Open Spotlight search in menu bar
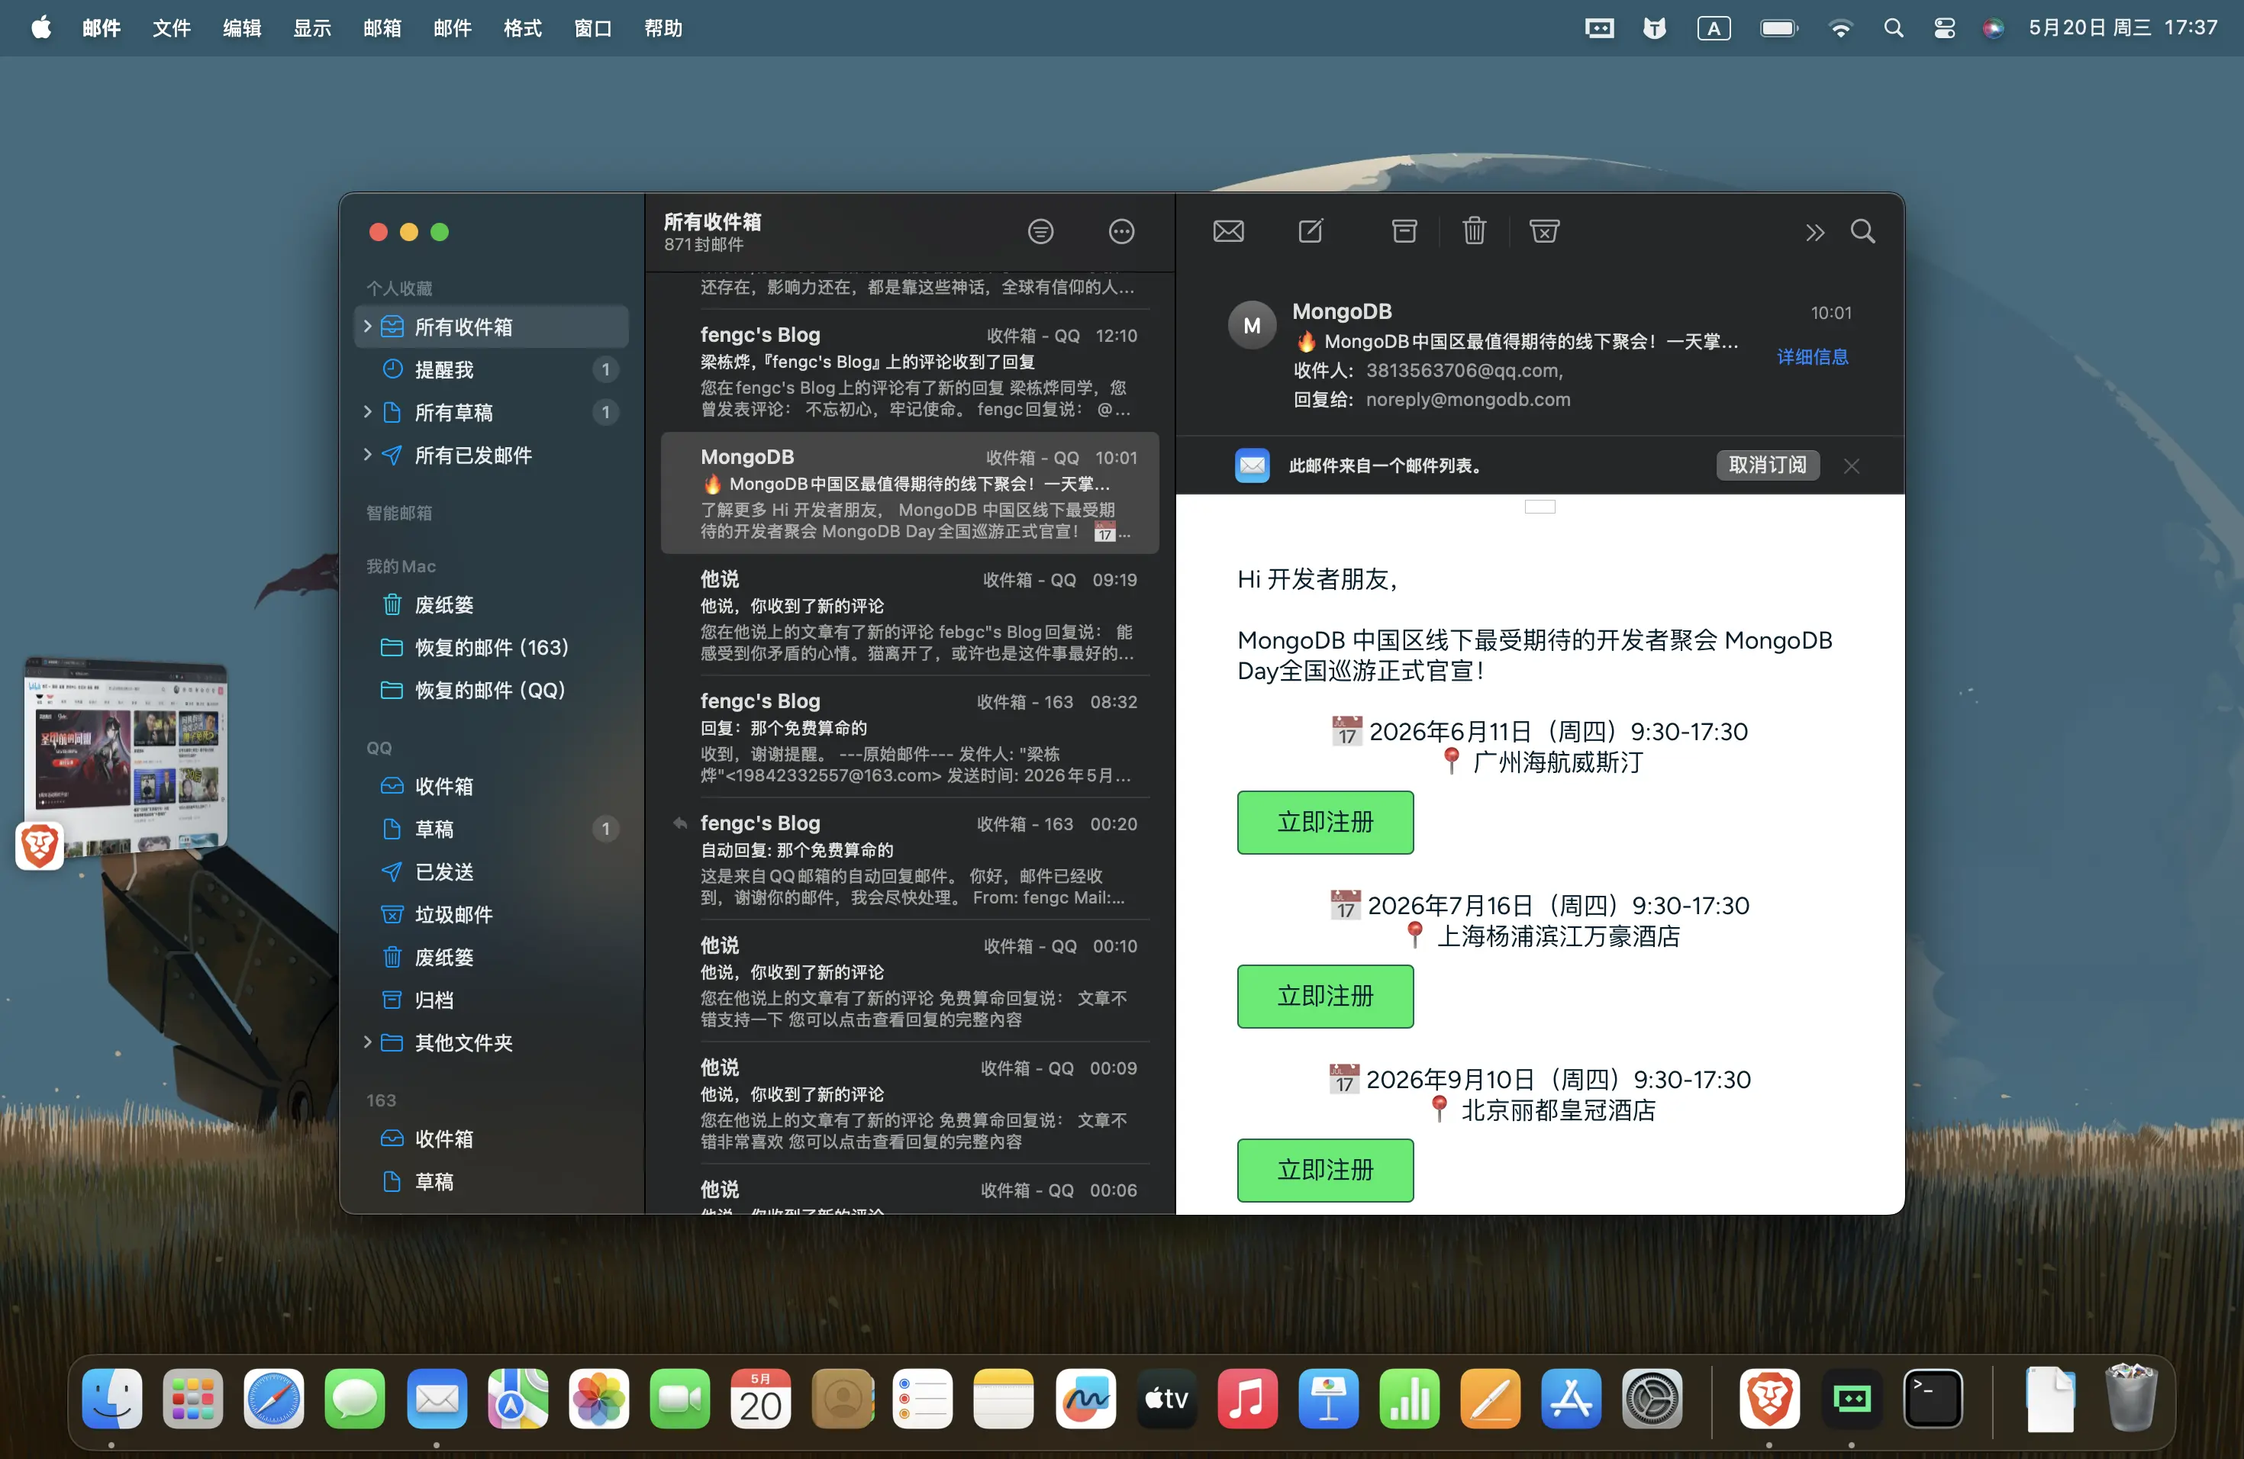The width and height of the screenshot is (2244, 1459). coord(1893,28)
